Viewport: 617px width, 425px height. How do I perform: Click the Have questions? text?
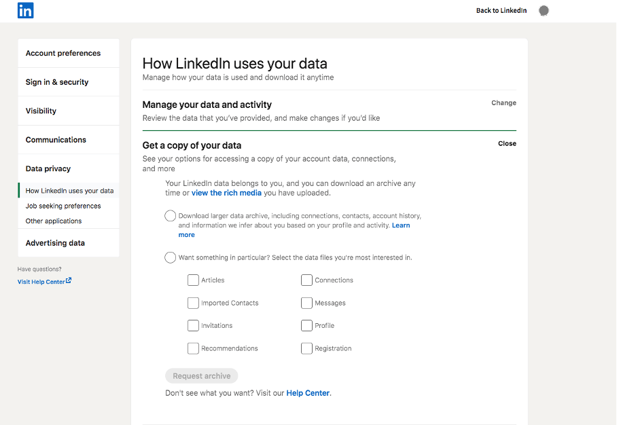click(x=39, y=270)
